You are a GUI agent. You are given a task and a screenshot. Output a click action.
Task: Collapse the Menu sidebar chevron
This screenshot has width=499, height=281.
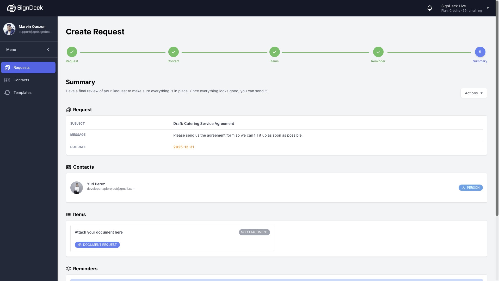click(48, 50)
